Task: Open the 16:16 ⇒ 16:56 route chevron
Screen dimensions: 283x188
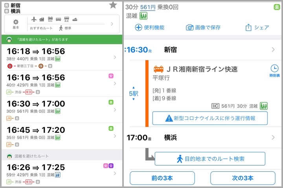Action: click(115, 83)
